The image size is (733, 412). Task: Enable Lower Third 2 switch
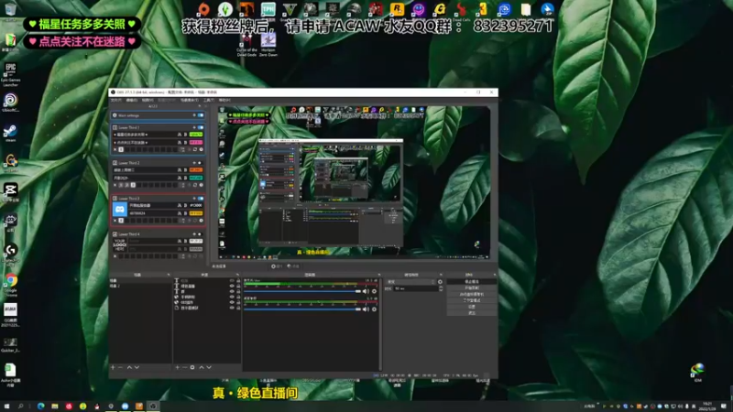click(201, 163)
